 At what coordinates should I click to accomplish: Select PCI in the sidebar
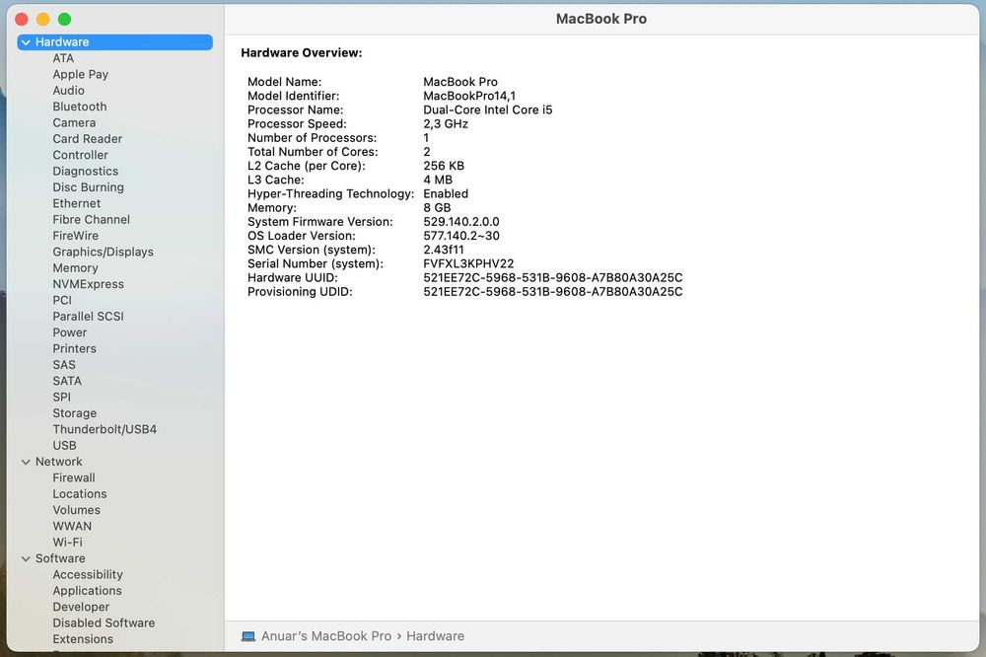[61, 300]
